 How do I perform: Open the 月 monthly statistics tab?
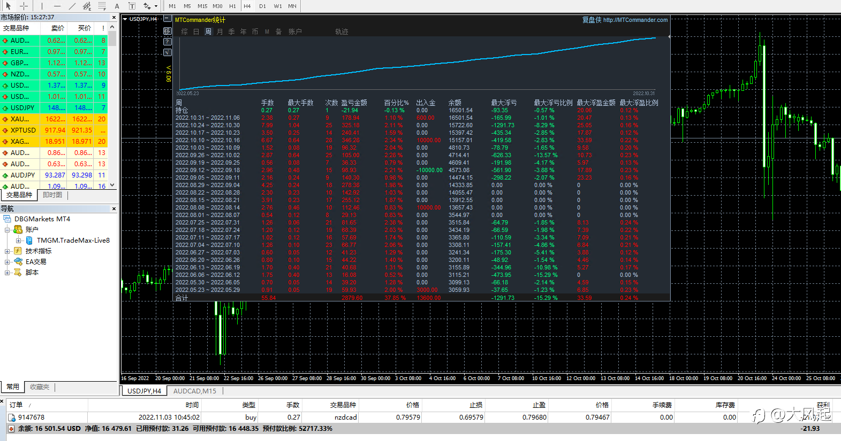tap(219, 32)
